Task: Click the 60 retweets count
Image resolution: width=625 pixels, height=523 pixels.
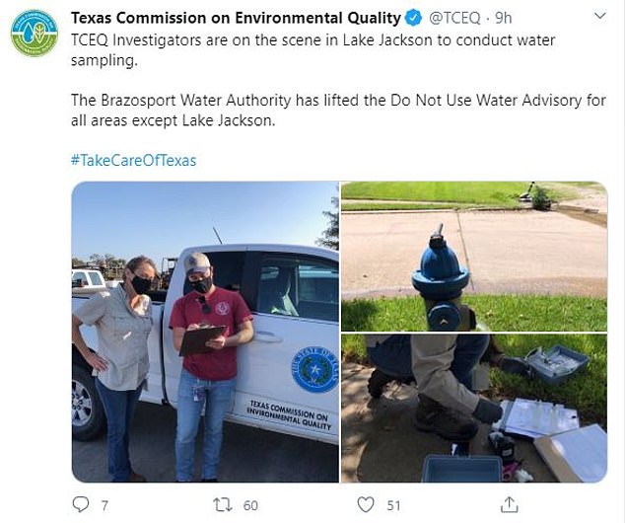Action: point(250,506)
